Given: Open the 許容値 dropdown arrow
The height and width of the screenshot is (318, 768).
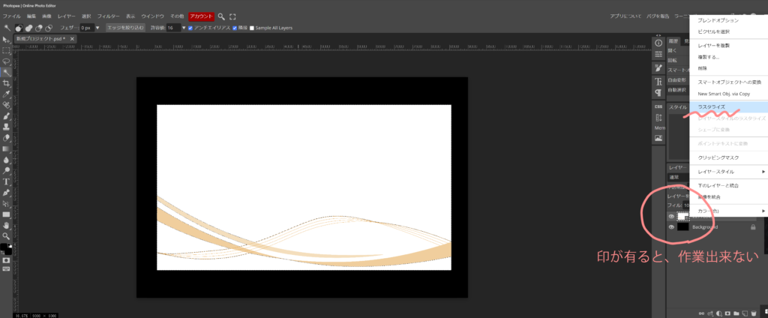Looking at the screenshot, I should 183,28.
